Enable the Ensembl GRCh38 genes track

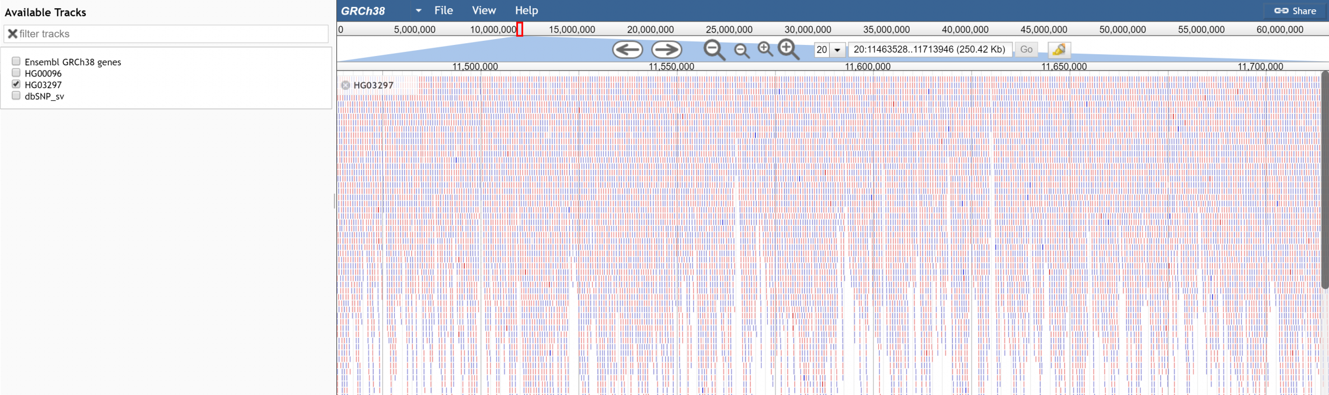tap(16, 61)
